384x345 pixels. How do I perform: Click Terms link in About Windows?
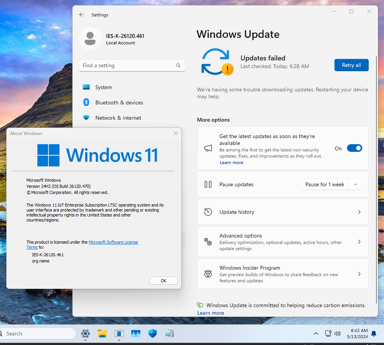(x=32, y=247)
